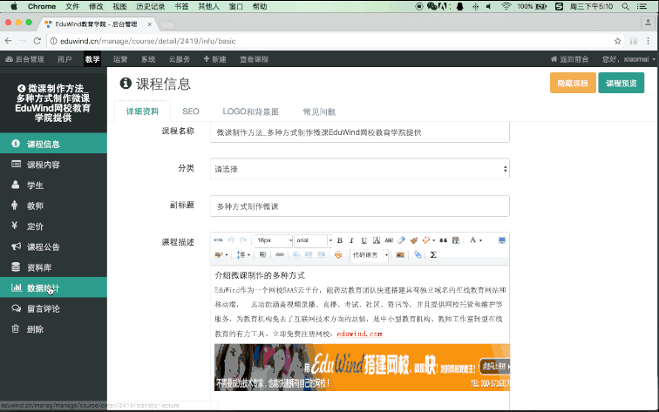Click the attachment paperclip icon in editor
This screenshot has width=659, height=412.
tap(418, 254)
